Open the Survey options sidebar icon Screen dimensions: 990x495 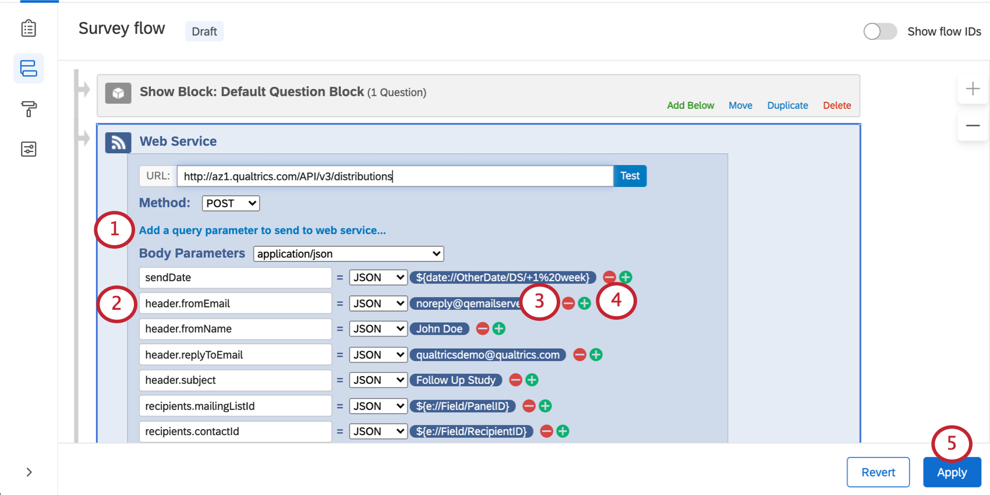(x=29, y=149)
